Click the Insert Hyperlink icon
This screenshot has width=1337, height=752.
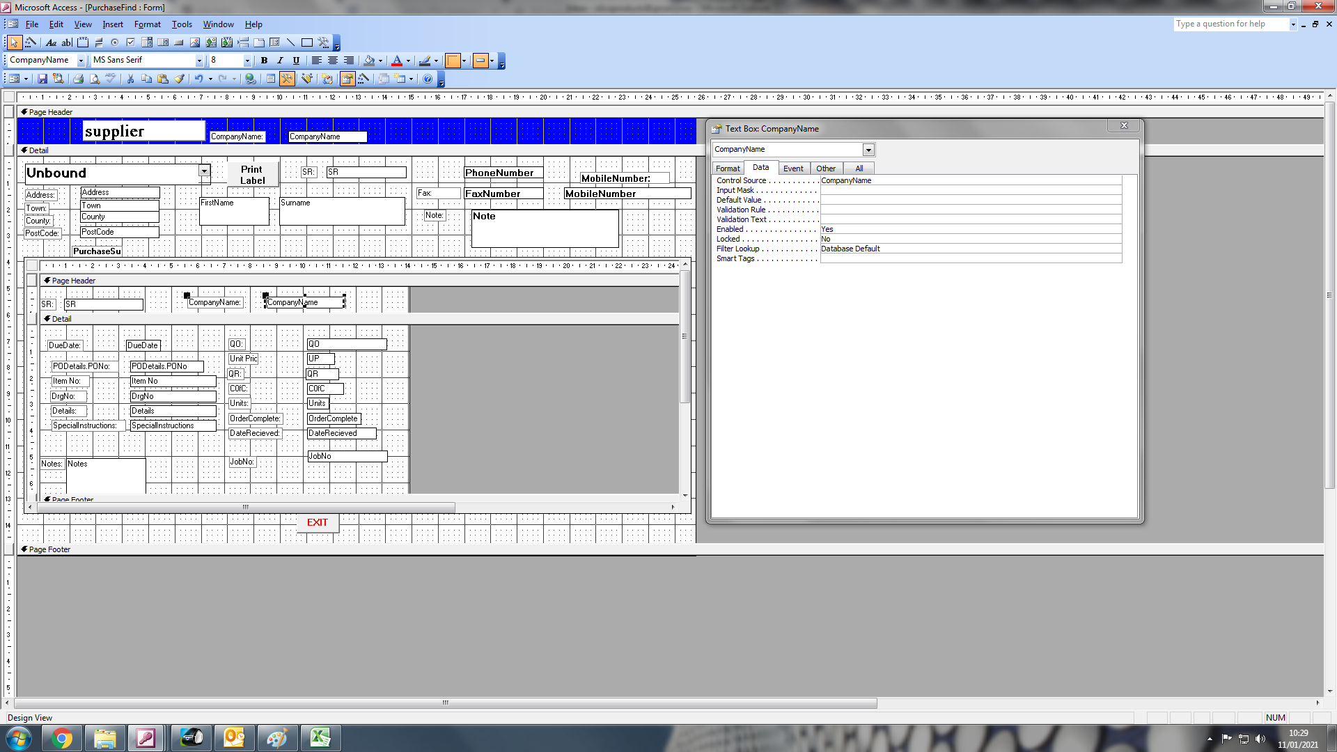tap(250, 79)
